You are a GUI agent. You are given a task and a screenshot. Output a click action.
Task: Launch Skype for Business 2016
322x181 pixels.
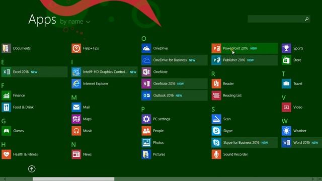click(x=245, y=143)
